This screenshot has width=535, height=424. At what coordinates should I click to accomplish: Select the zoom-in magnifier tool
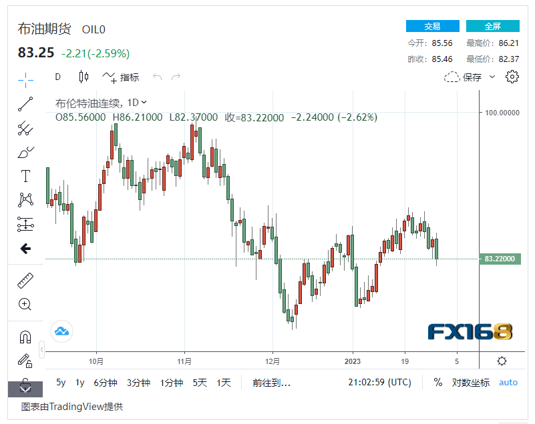[x=25, y=305]
